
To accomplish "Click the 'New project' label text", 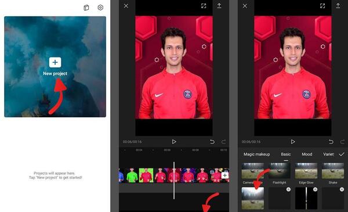I will click(x=55, y=74).
